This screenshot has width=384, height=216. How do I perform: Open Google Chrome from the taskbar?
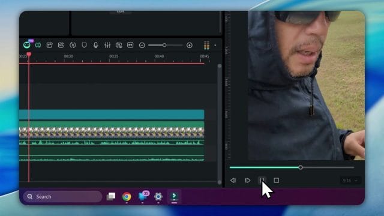127,197
